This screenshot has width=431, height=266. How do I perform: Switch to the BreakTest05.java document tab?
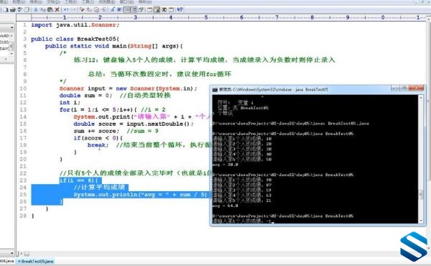[x=35, y=261]
